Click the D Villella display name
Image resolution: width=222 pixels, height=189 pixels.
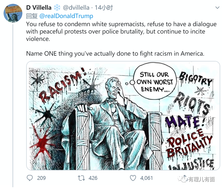click(x=39, y=8)
